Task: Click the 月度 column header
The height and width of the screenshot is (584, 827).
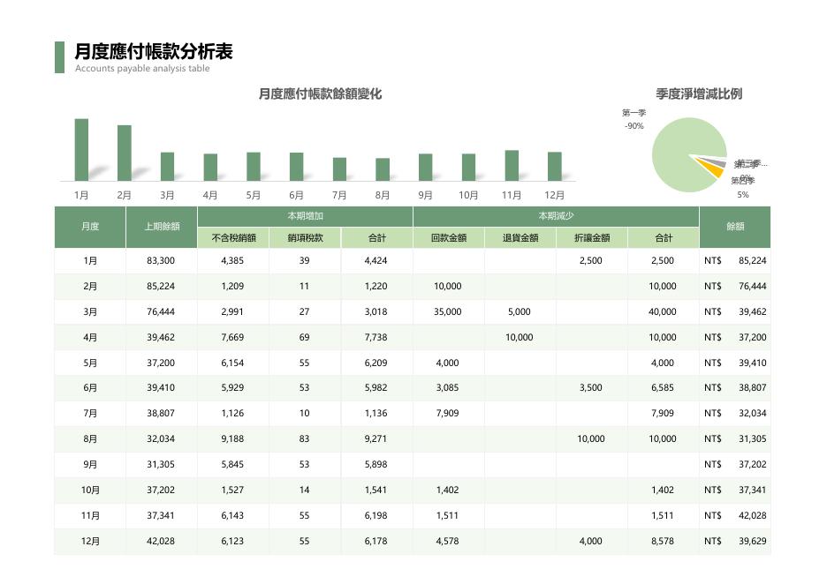Action: 90,227
